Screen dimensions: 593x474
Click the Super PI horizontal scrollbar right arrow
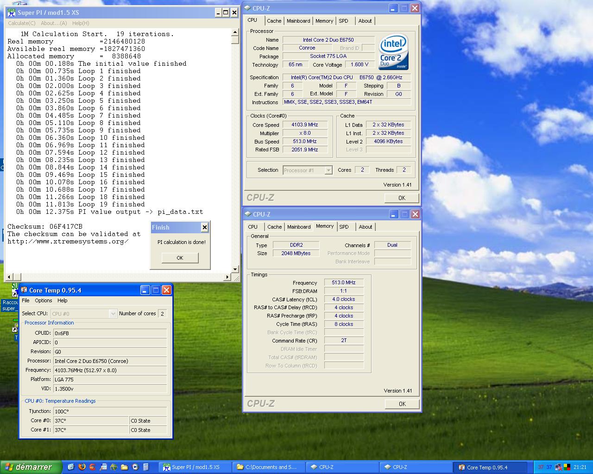pyautogui.click(x=227, y=277)
